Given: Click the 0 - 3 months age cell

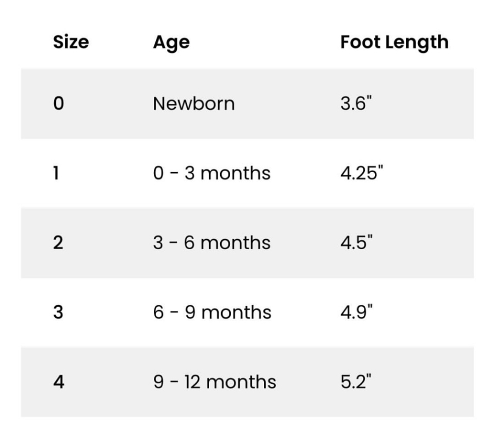Looking at the screenshot, I should 212,173.
